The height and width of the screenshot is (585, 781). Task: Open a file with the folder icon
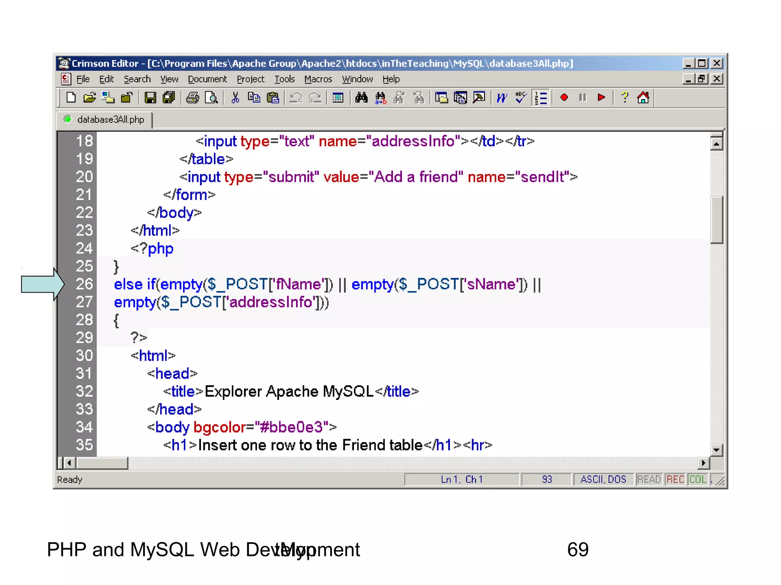click(x=90, y=98)
